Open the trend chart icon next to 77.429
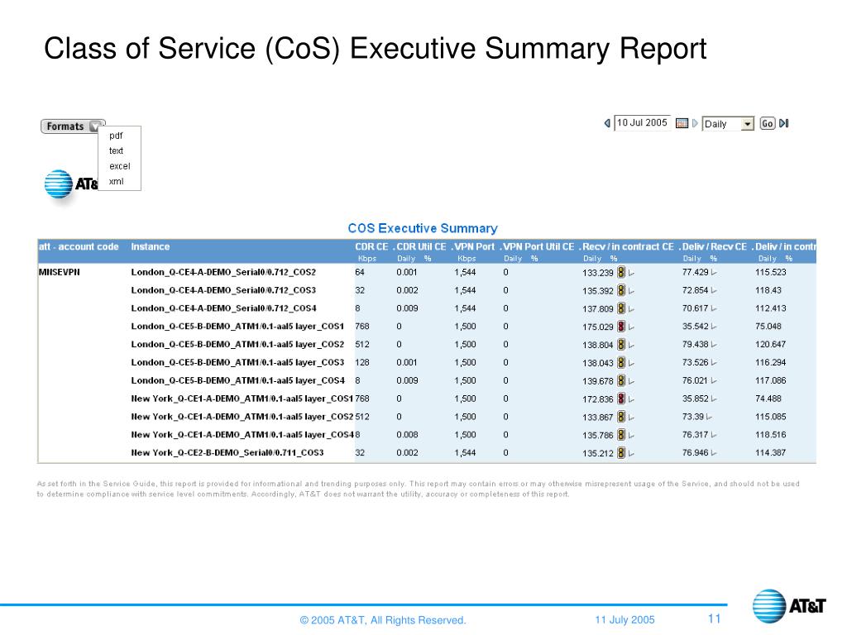The width and height of the screenshot is (847, 635). [x=714, y=273]
